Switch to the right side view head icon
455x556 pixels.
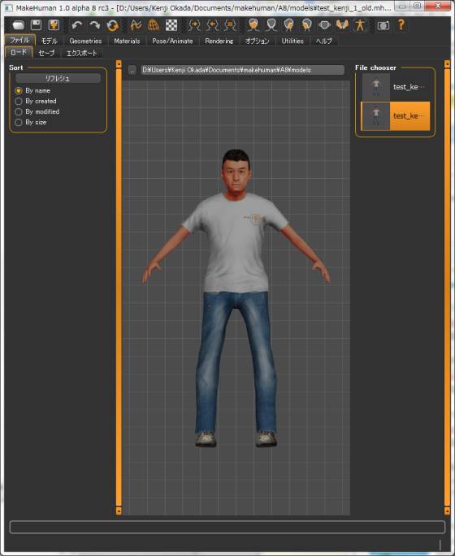coord(289,25)
